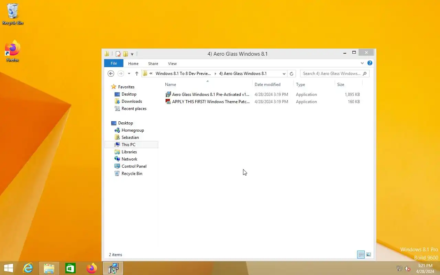Click the New folder quick access icon
Screen dimensions: 440x275
coord(125,54)
